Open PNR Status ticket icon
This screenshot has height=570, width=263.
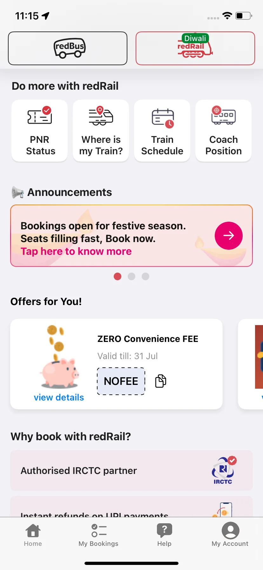pos(40,116)
